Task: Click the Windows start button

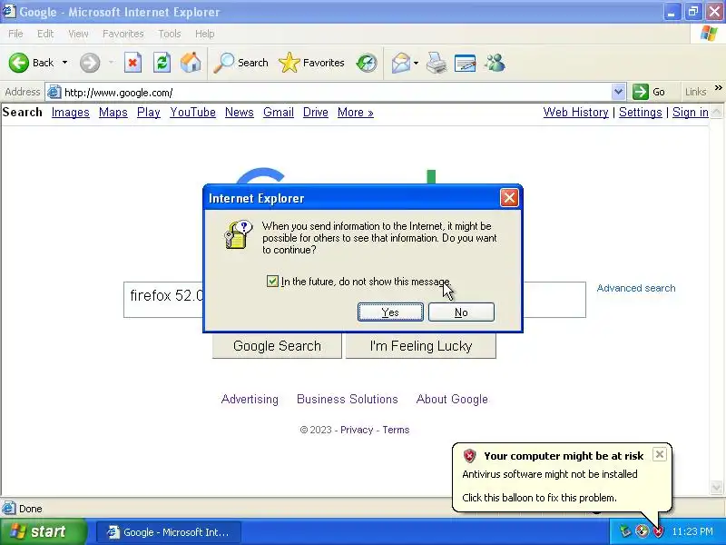Action: coord(44,531)
